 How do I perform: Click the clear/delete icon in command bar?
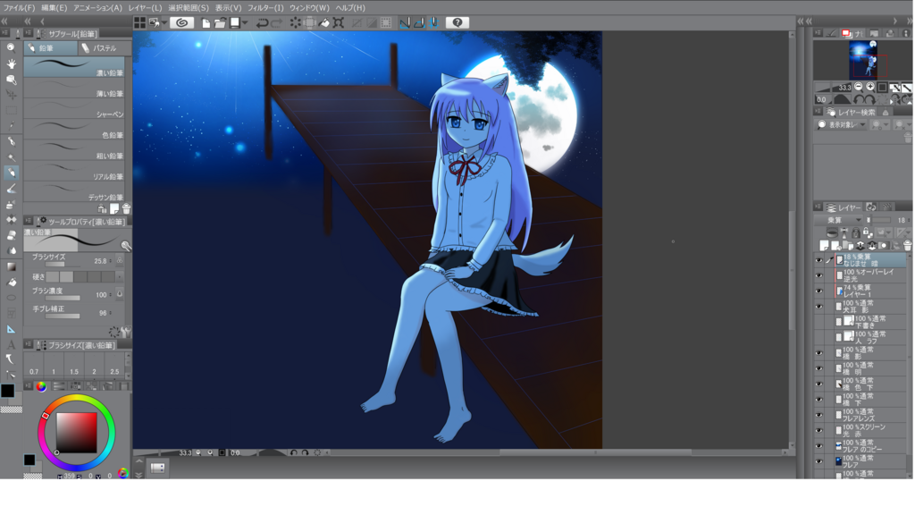tap(295, 22)
